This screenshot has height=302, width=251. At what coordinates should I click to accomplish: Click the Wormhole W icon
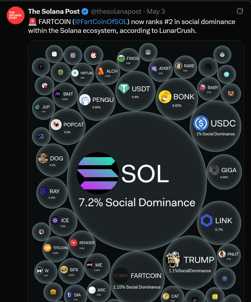click(x=39, y=271)
